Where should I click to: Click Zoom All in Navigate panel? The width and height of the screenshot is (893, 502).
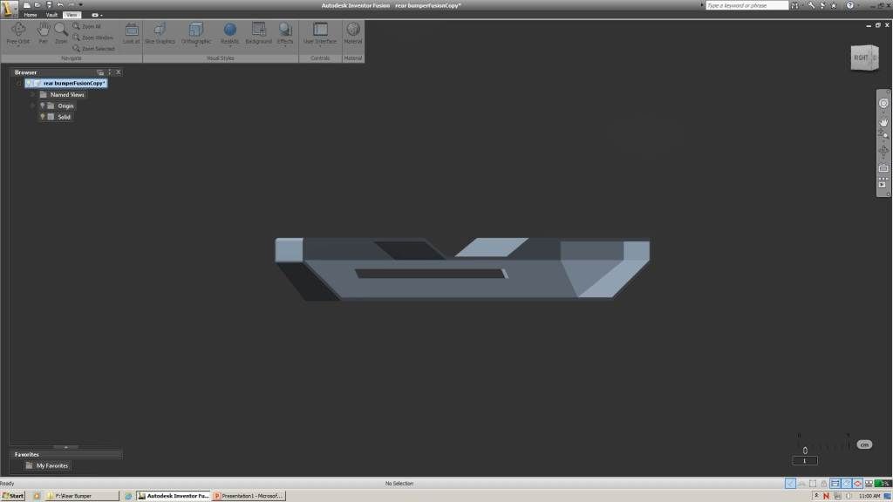pyautogui.click(x=87, y=26)
